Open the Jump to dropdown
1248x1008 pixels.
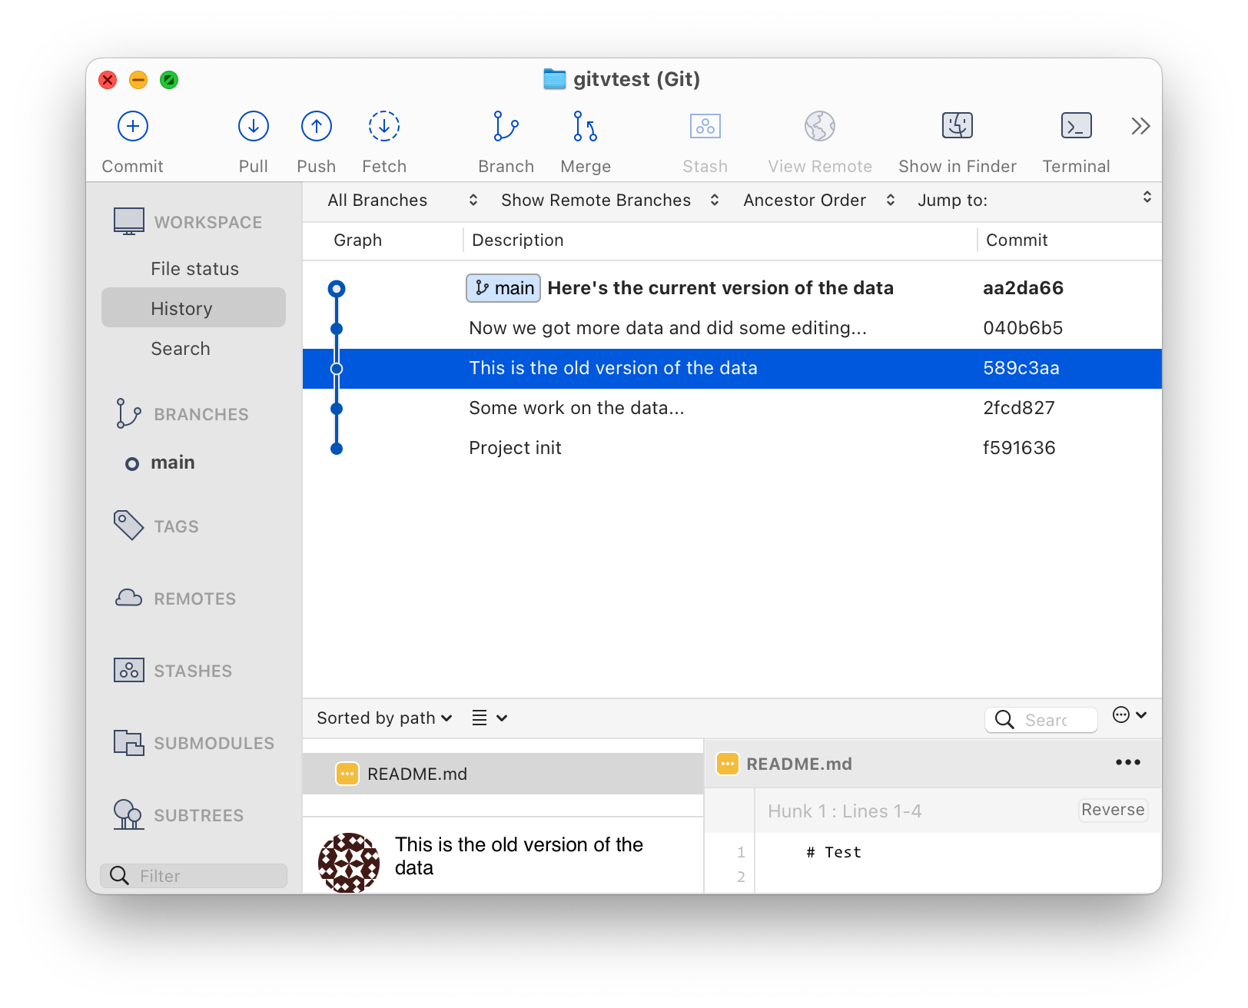coord(1034,201)
